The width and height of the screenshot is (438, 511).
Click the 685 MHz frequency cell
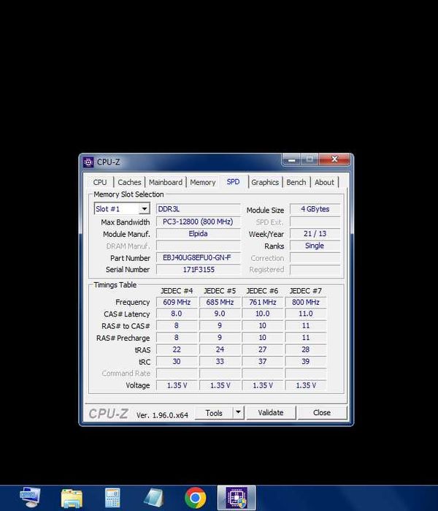(x=220, y=302)
